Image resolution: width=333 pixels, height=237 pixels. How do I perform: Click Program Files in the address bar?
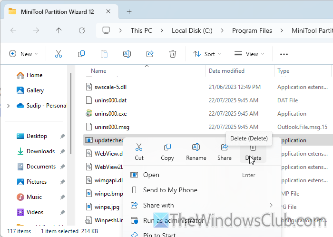(x=252, y=30)
